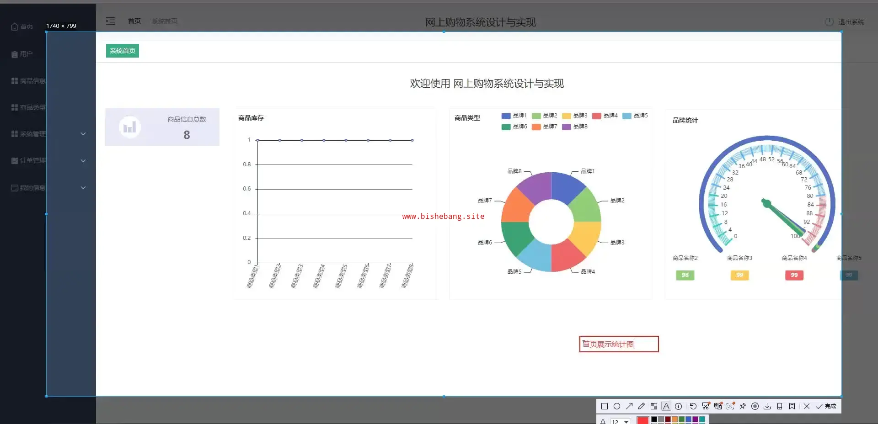The width and height of the screenshot is (878, 424).
Task: Click inside the red annotation text box
Action: [618, 344]
